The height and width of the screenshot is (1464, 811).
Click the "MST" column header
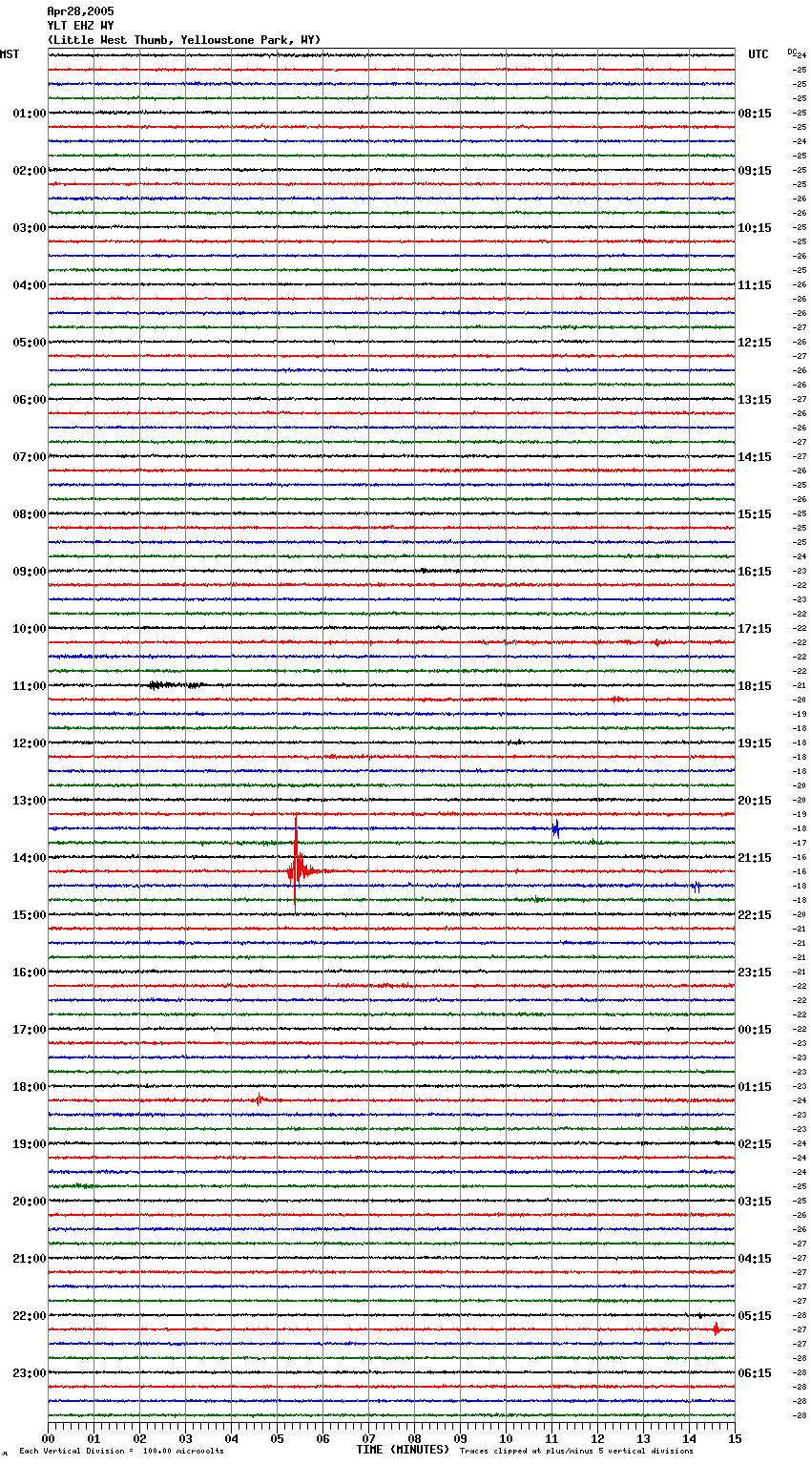(10, 54)
